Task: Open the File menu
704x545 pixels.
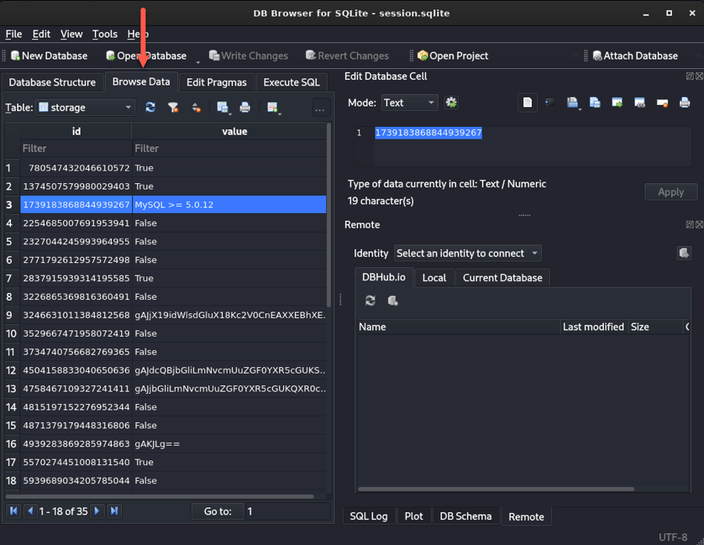Action: tap(13, 34)
